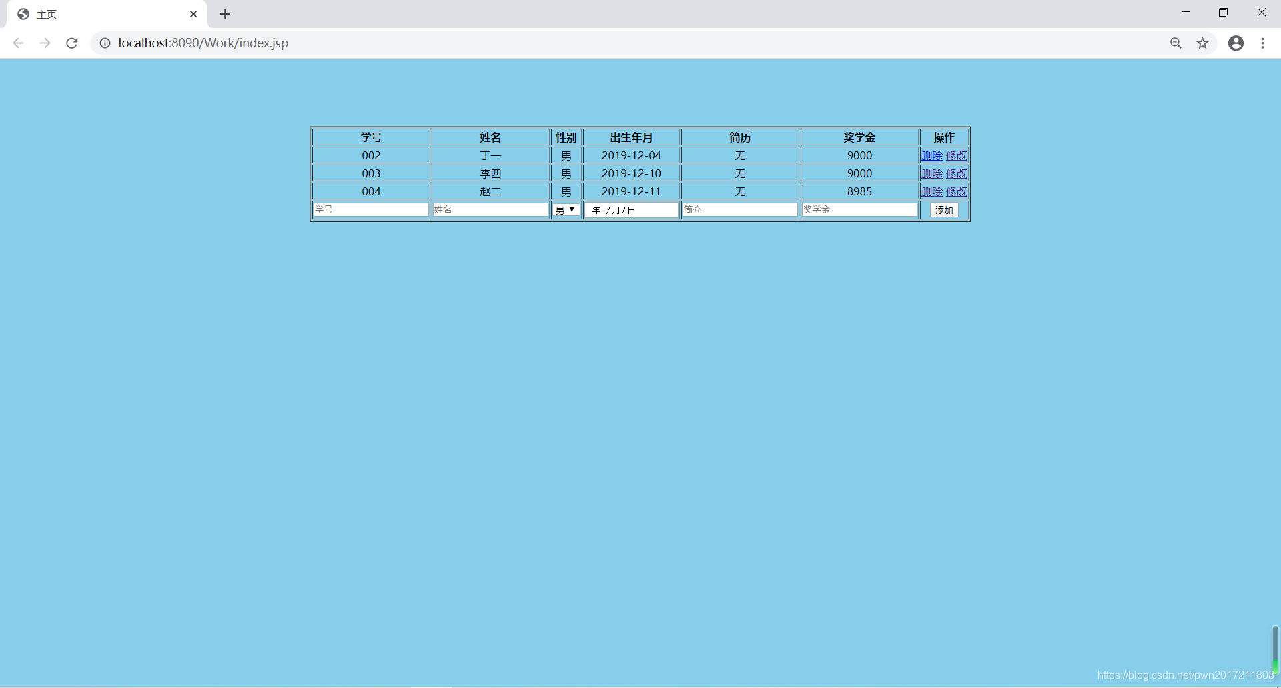Image resolution: width=1281 pixels, height=688 pixels.
Task: Open the 性别 gender dropdown
Action: (x=566, y=210)
